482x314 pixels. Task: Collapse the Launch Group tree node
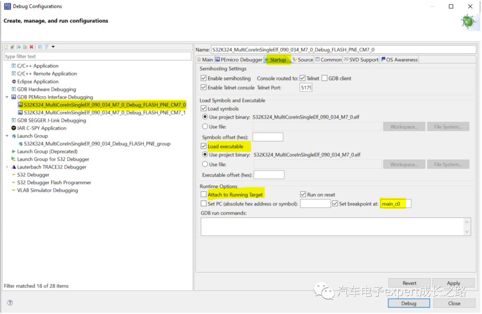point(7,136)
